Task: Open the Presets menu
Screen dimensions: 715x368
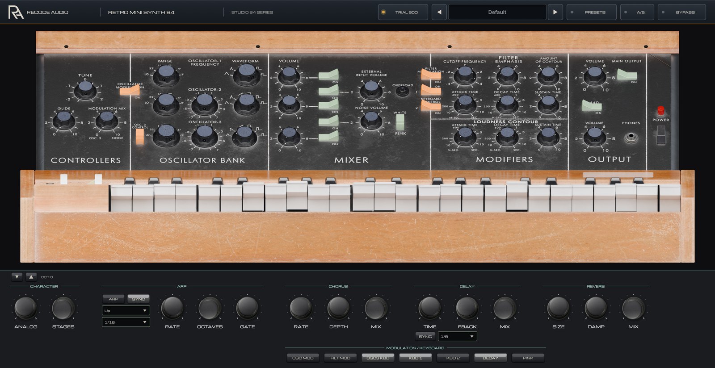Action: click(592, 12)
